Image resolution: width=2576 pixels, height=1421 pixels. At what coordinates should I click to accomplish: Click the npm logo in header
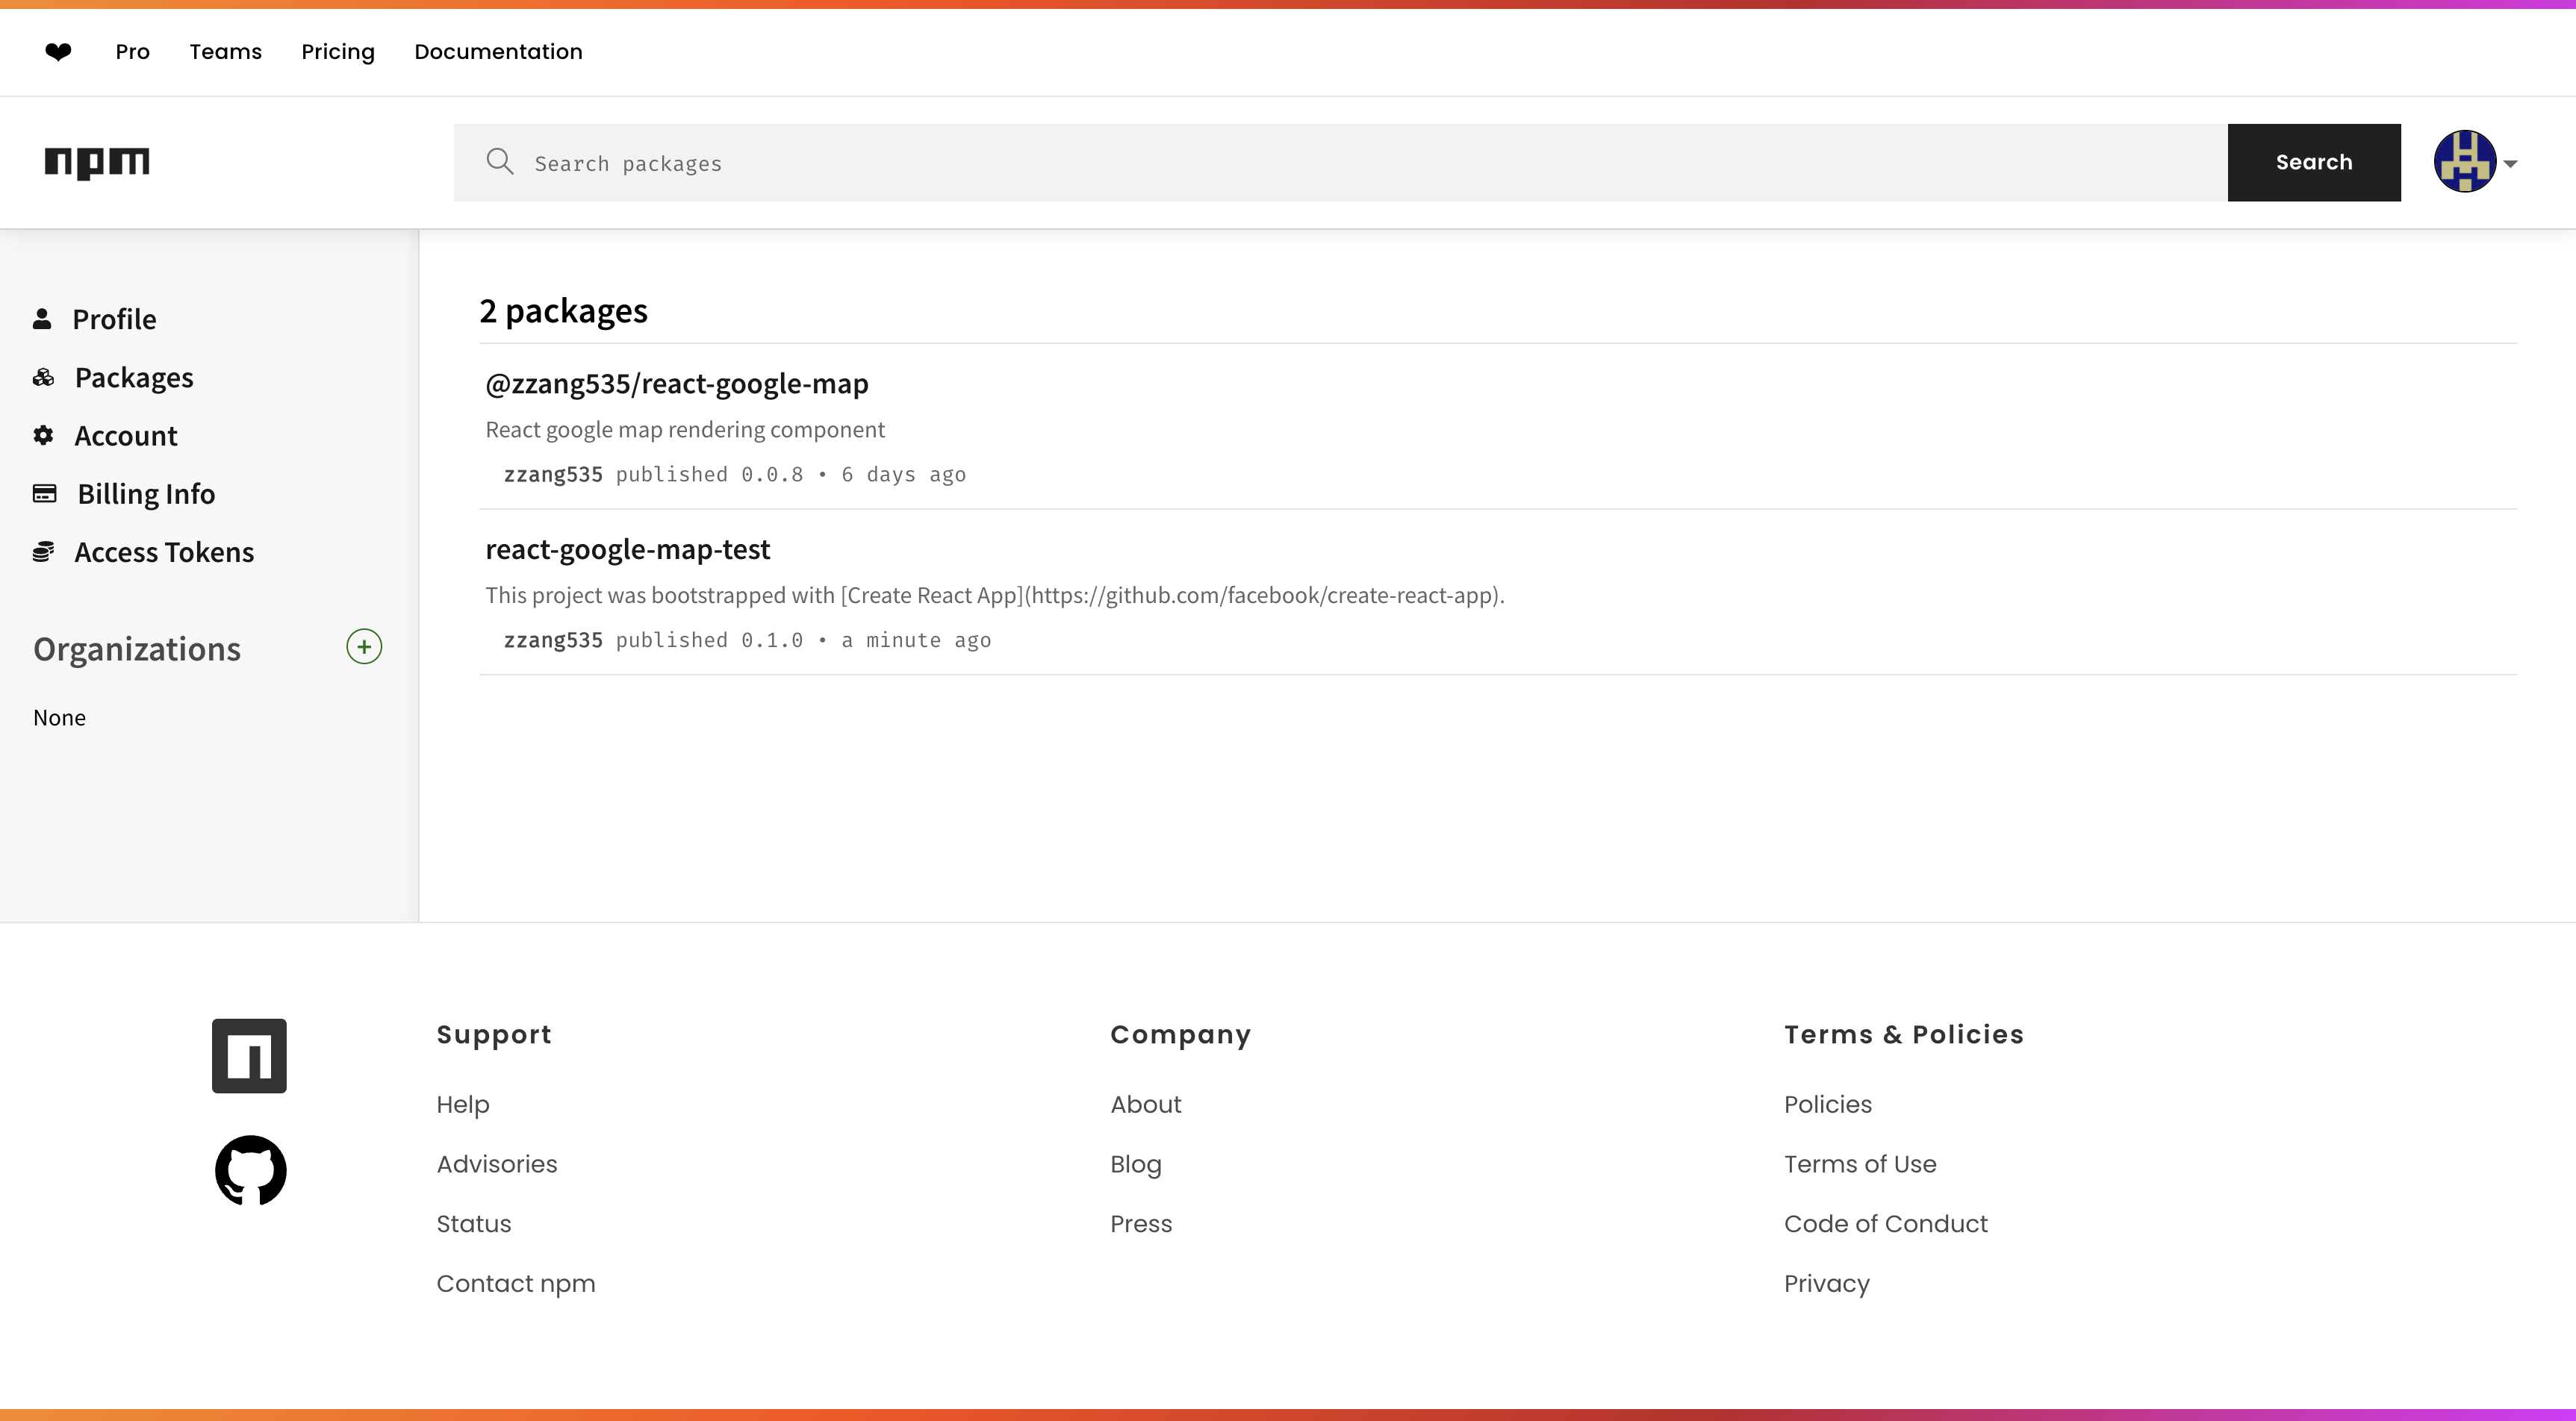97,162
